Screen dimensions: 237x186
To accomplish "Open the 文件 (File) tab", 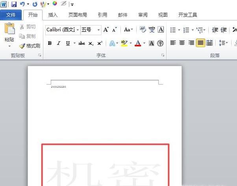I will [11, 15].
